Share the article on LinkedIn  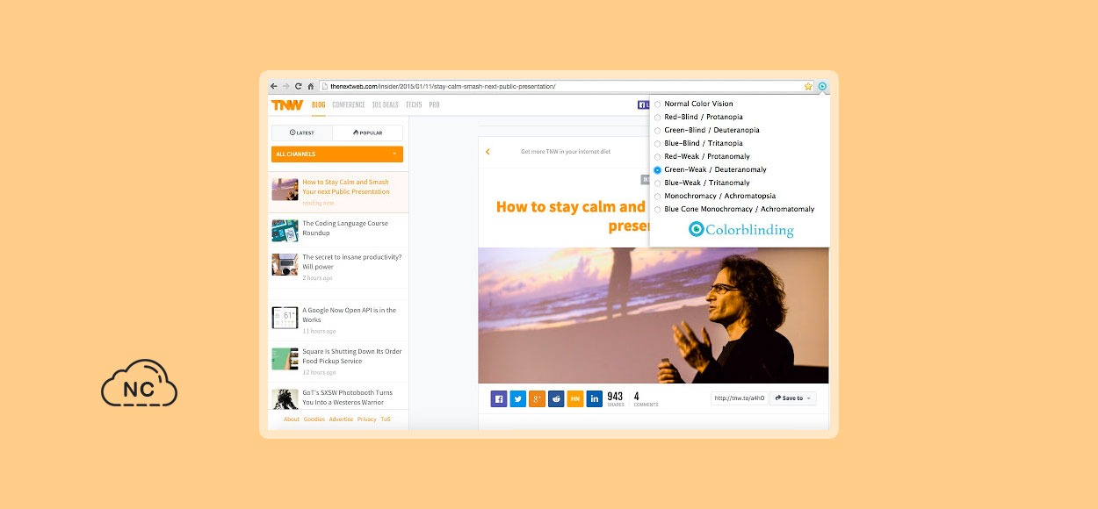(595, 398)
